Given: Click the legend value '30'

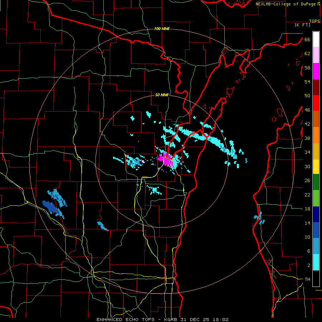Looking at the screenshot, I should [307, 166].
